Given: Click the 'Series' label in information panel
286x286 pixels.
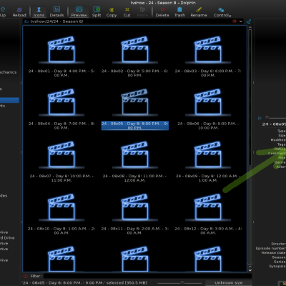Looking at the screenshot, I should pyautogui.click(x=280, y=262).
